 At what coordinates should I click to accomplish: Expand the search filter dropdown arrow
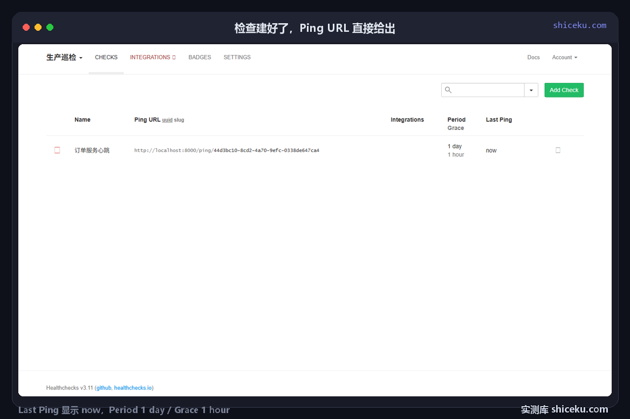tap(531, 90)
